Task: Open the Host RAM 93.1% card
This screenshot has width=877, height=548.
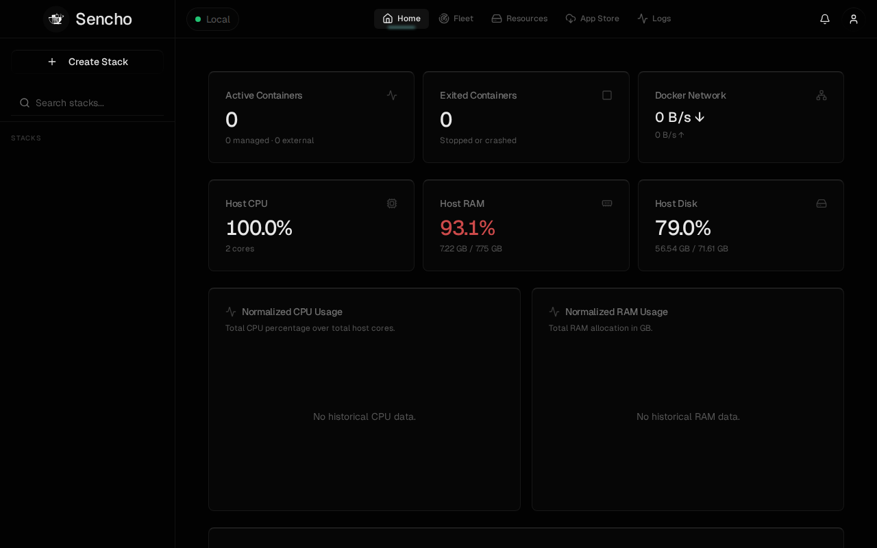Action: point(526,225)
